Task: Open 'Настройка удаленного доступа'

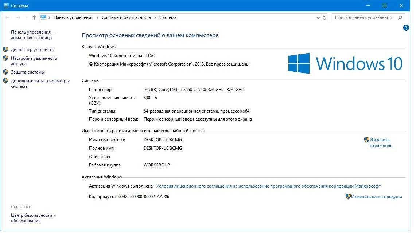Action: 34,61
